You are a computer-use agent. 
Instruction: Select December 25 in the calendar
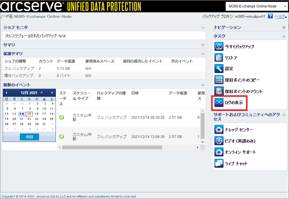coord(52,119)
